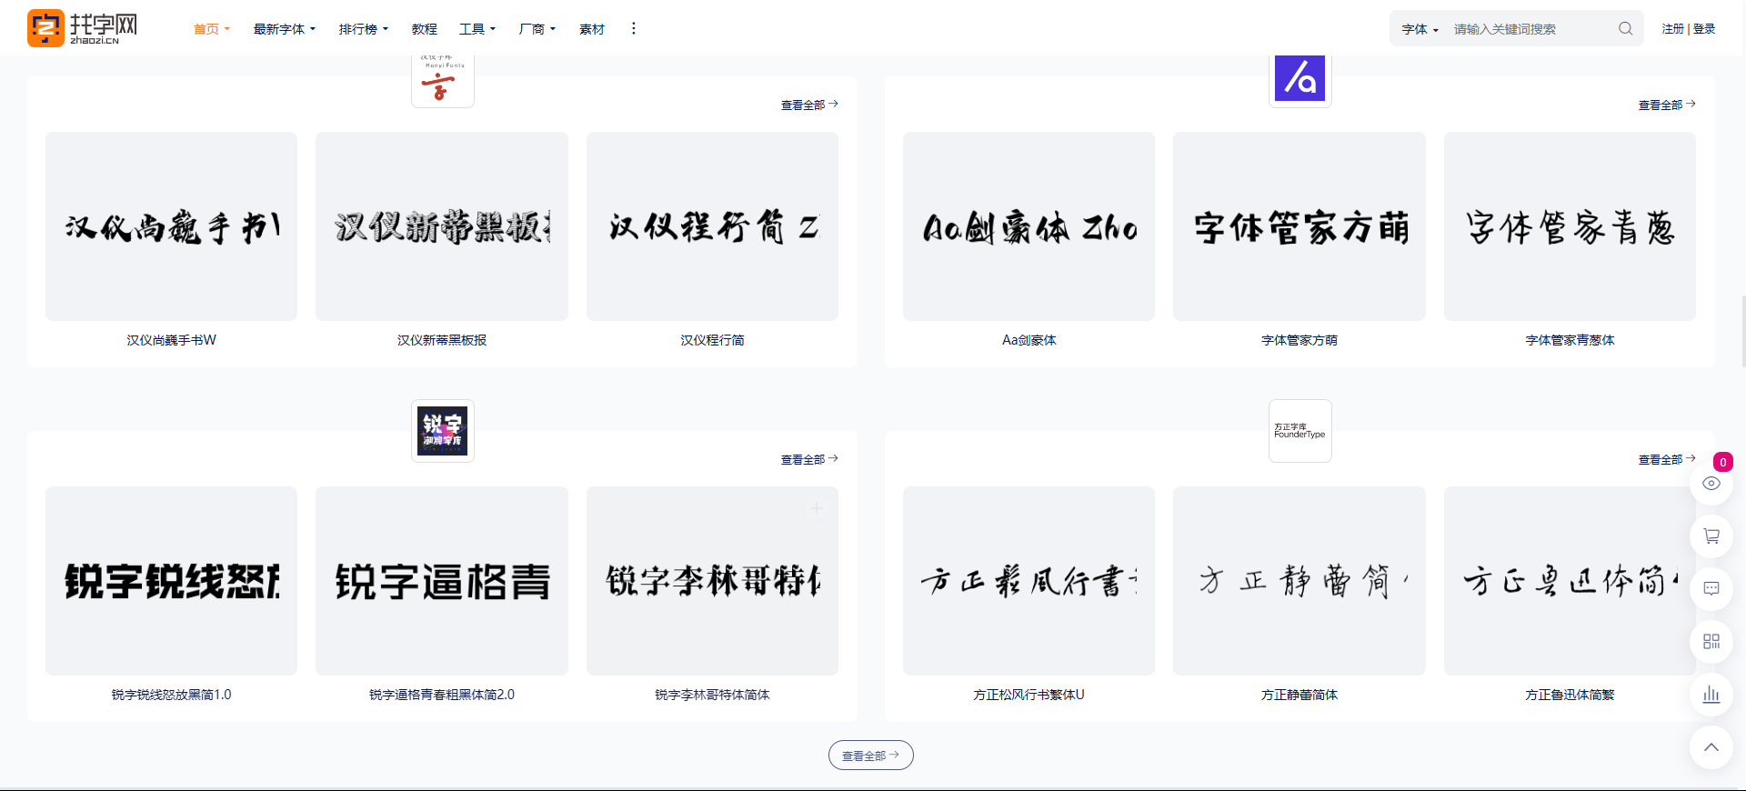Click the Aa剑豪体 caption
Viewport: 1746px width, 791px height.
pos(1029,340)
